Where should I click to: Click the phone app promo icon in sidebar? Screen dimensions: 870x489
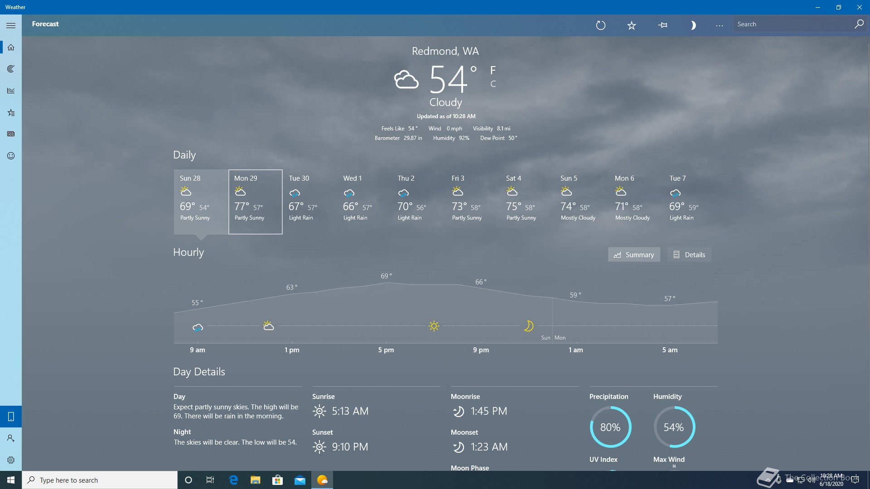coord(11,417)
